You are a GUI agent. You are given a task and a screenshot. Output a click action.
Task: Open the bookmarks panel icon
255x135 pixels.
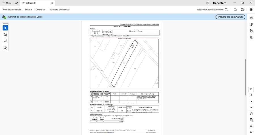click(x=251, y=24)
